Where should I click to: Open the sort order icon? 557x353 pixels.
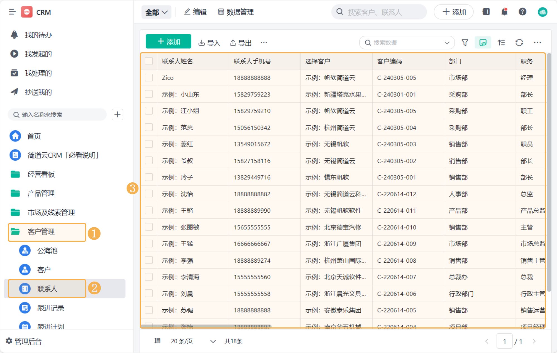(x=501, y=43)
